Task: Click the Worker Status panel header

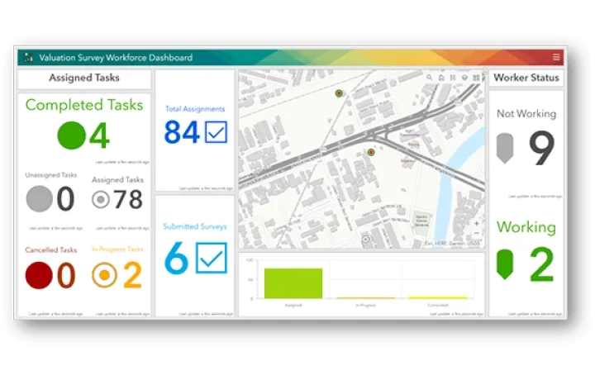Action: (x=526, y=78)
